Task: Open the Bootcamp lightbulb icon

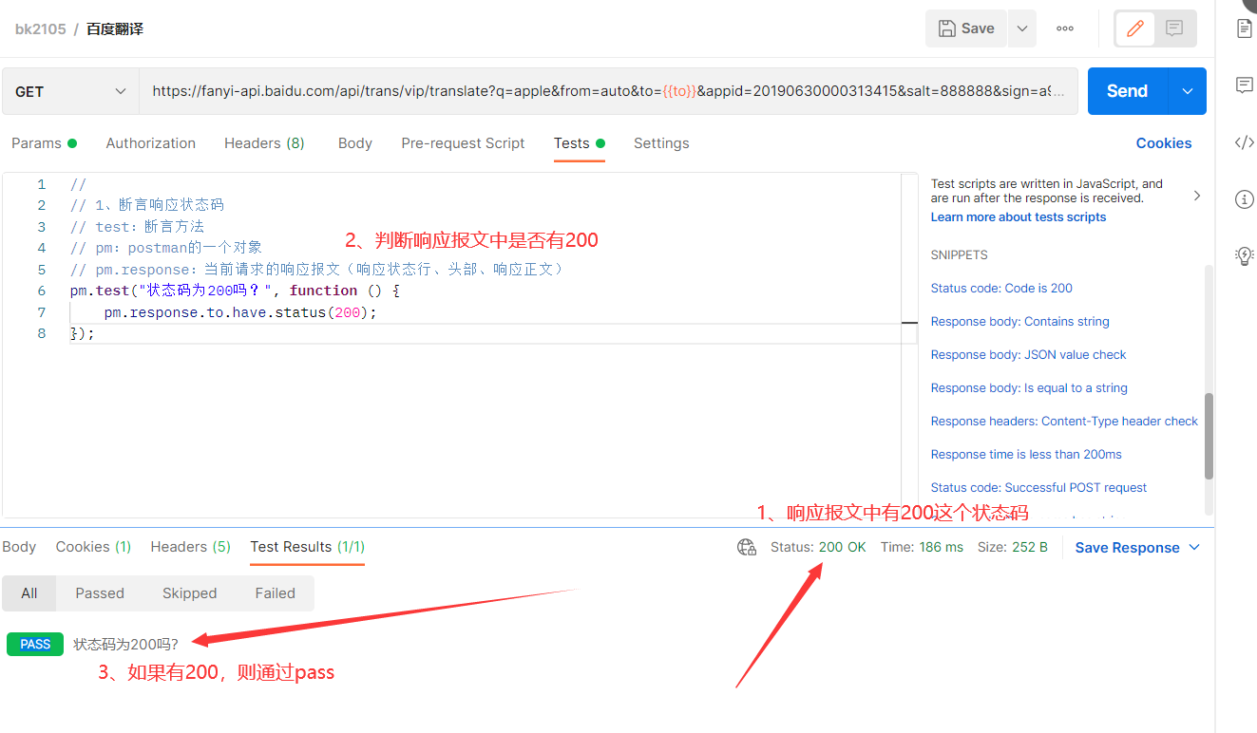Action: (x=1245, y=255)
